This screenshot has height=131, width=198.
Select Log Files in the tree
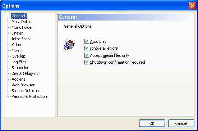point(19,62)
